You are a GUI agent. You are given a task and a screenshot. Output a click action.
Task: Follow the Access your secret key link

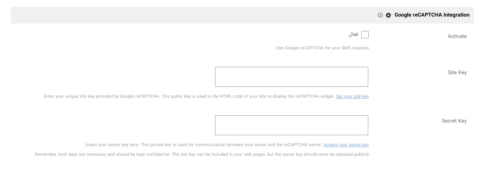(x=346, y=144)
